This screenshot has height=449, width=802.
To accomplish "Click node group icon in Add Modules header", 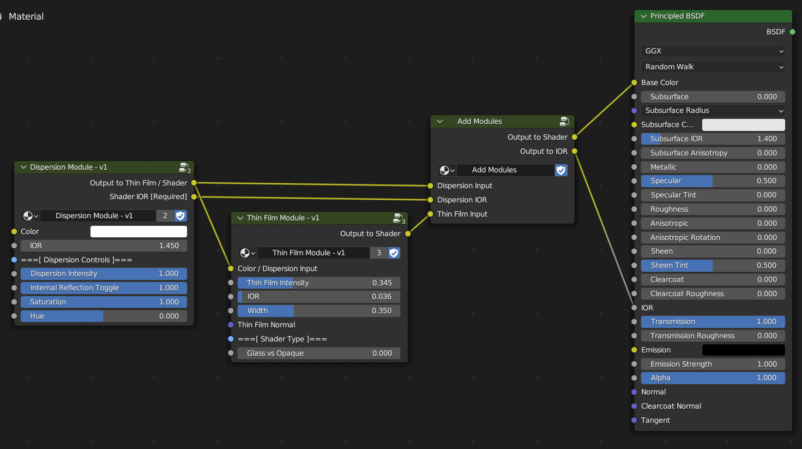I will [564, 121].
